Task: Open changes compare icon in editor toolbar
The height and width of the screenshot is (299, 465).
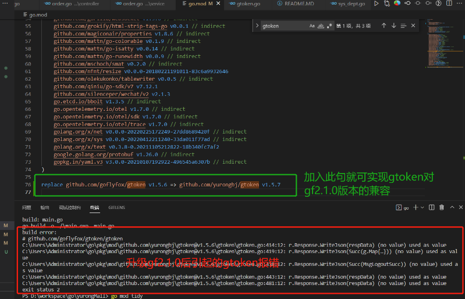Action: click(386, 3)
